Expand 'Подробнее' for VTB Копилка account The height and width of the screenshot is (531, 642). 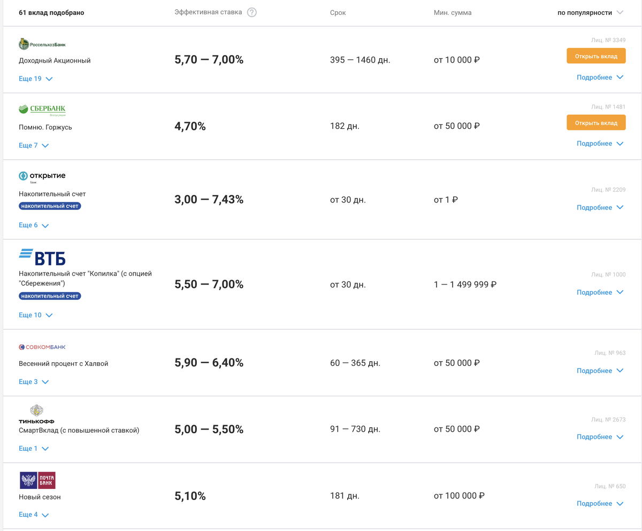click(x=600, y=293)
